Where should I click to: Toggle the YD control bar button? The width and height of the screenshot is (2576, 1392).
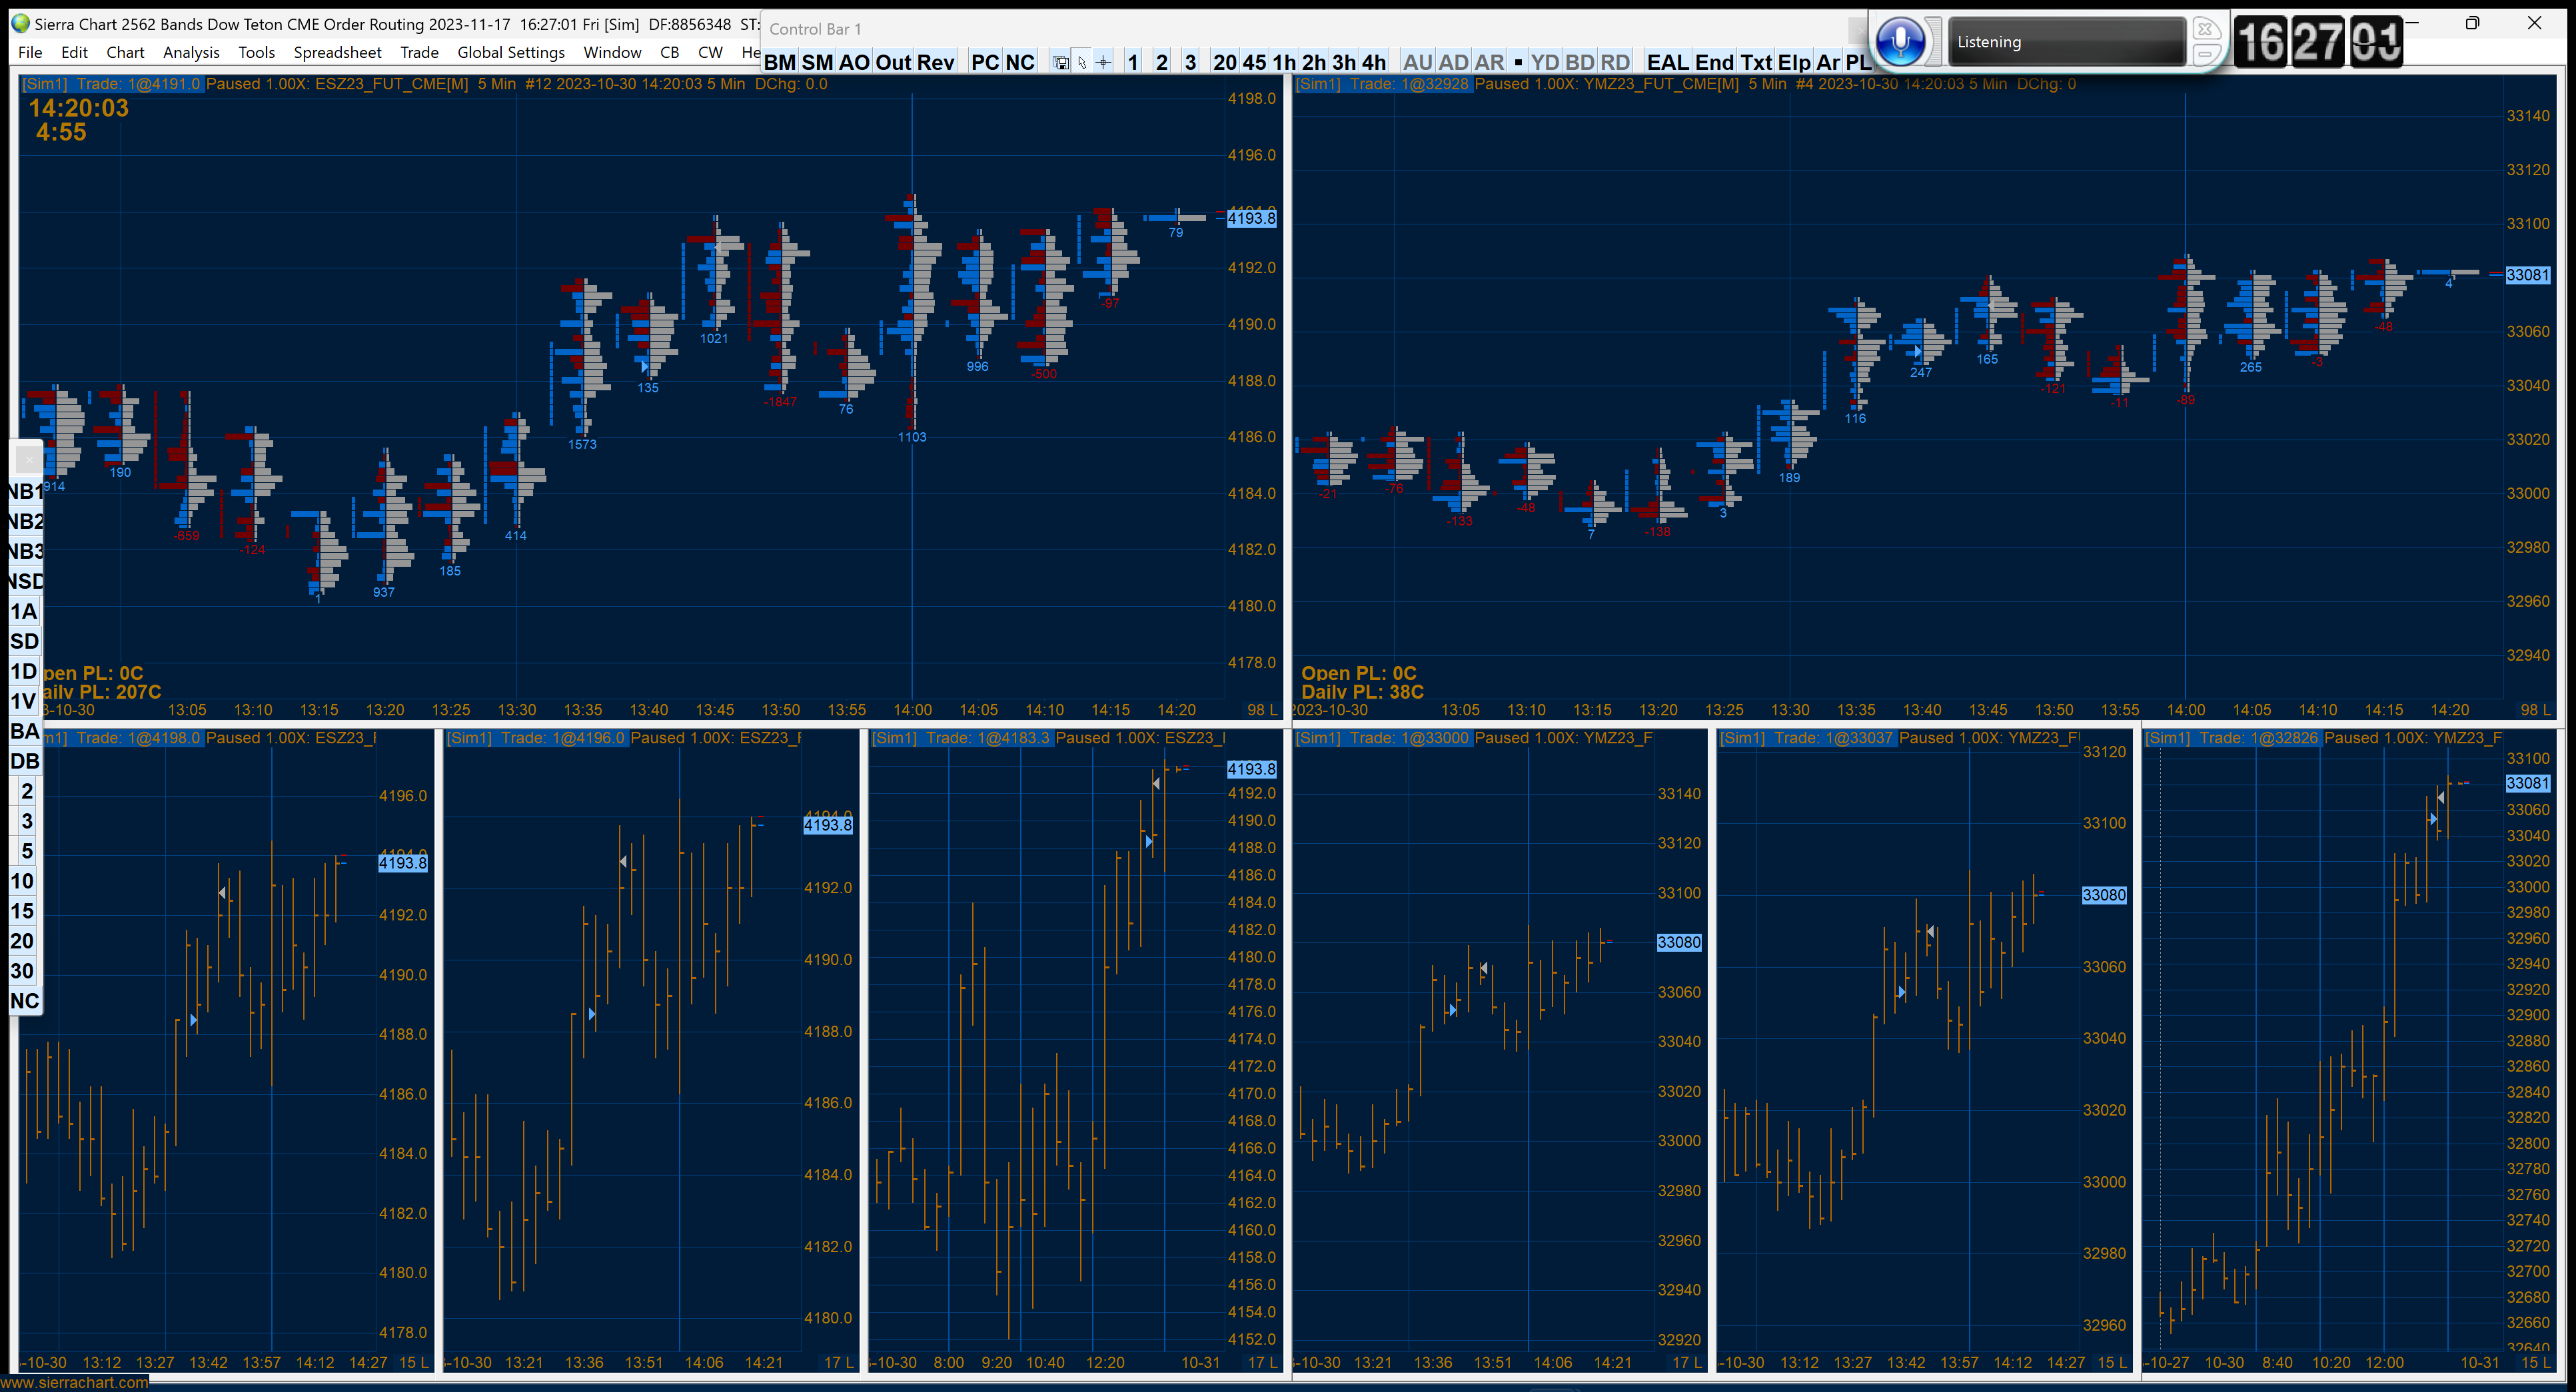tap(1544, 62)
